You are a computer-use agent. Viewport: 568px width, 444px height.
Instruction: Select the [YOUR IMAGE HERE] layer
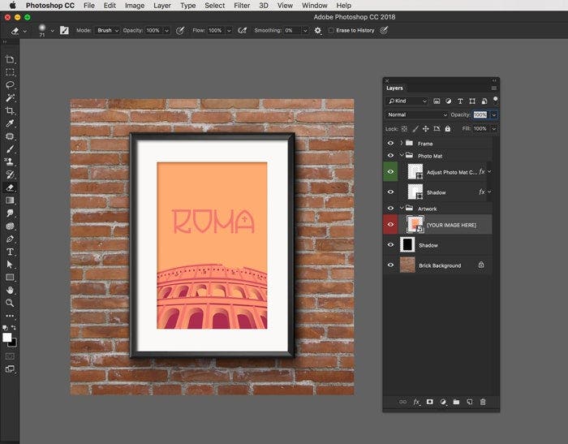(x=450, y=225)
